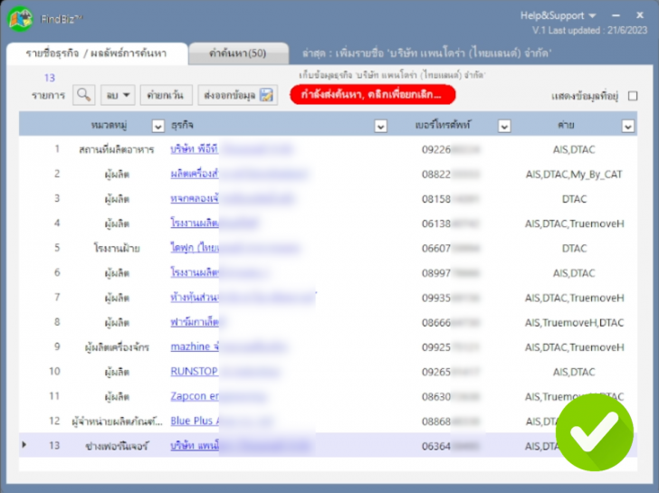The width and height of the screenshot is (659, 493).
Task: Click the เบอร์โทรศัพท์ column header
Action: coord(443,125)
